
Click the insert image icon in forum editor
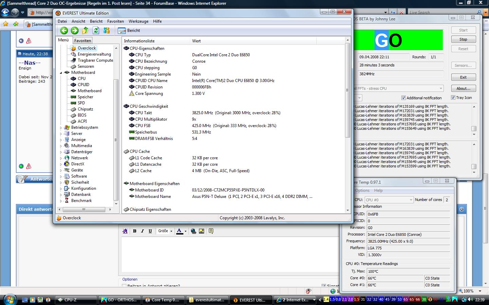[202, 231]
